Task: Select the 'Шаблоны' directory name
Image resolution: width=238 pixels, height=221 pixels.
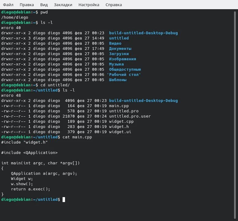Action: point(118,80)
